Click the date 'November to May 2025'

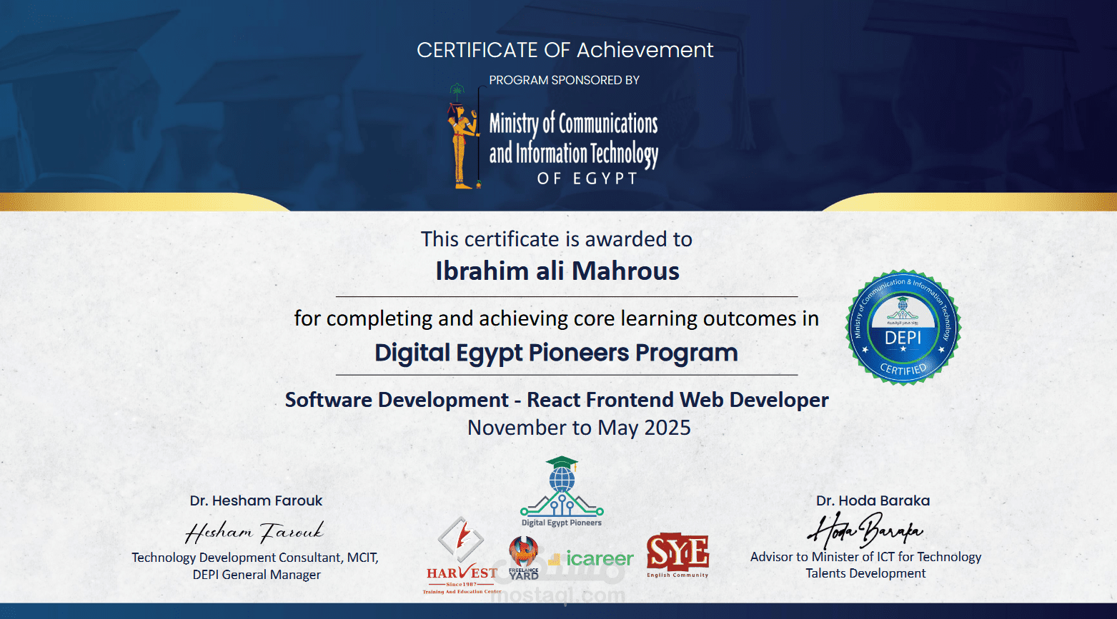click(579, 428)
